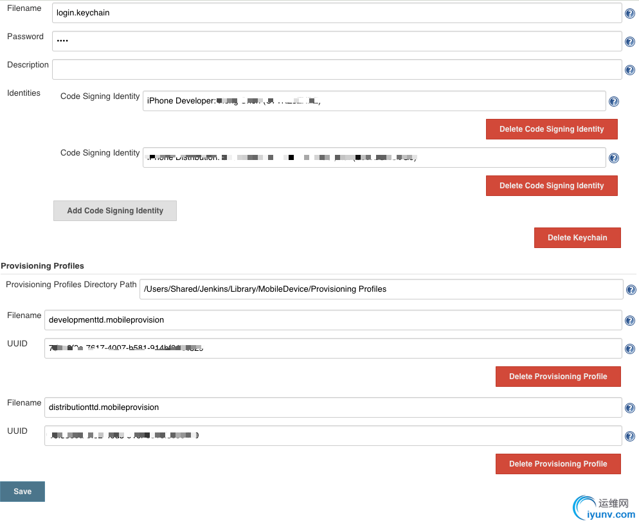This screenshot has height=525, width=639.
Task: Click the UUID field under developmenttd.mobileprovision
Action: click(333, 348)
